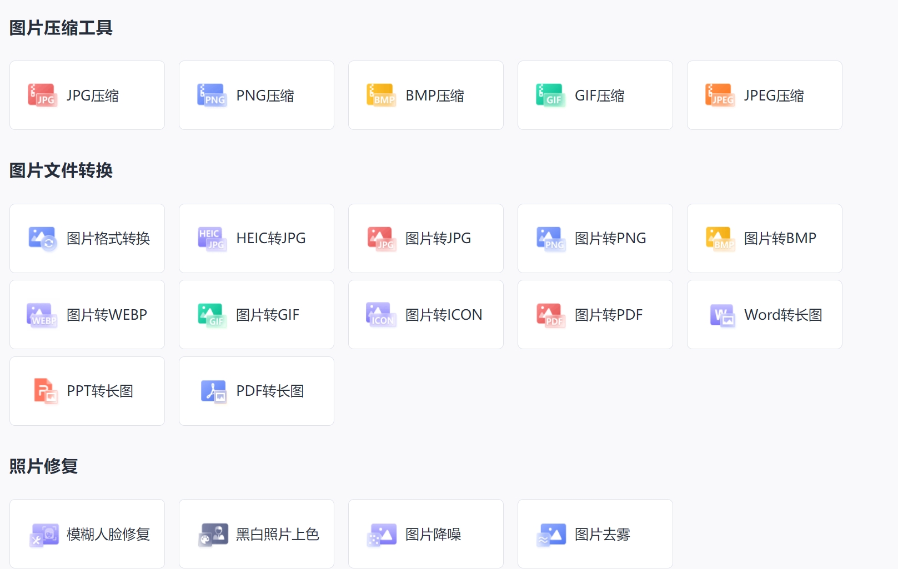Click the 图片格式转换 icon
Screen dimensions: 898x569
pos(43,239)
